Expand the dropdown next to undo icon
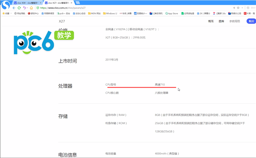The width and height of the screenshot is (256, 158). [x=27, y=8]
